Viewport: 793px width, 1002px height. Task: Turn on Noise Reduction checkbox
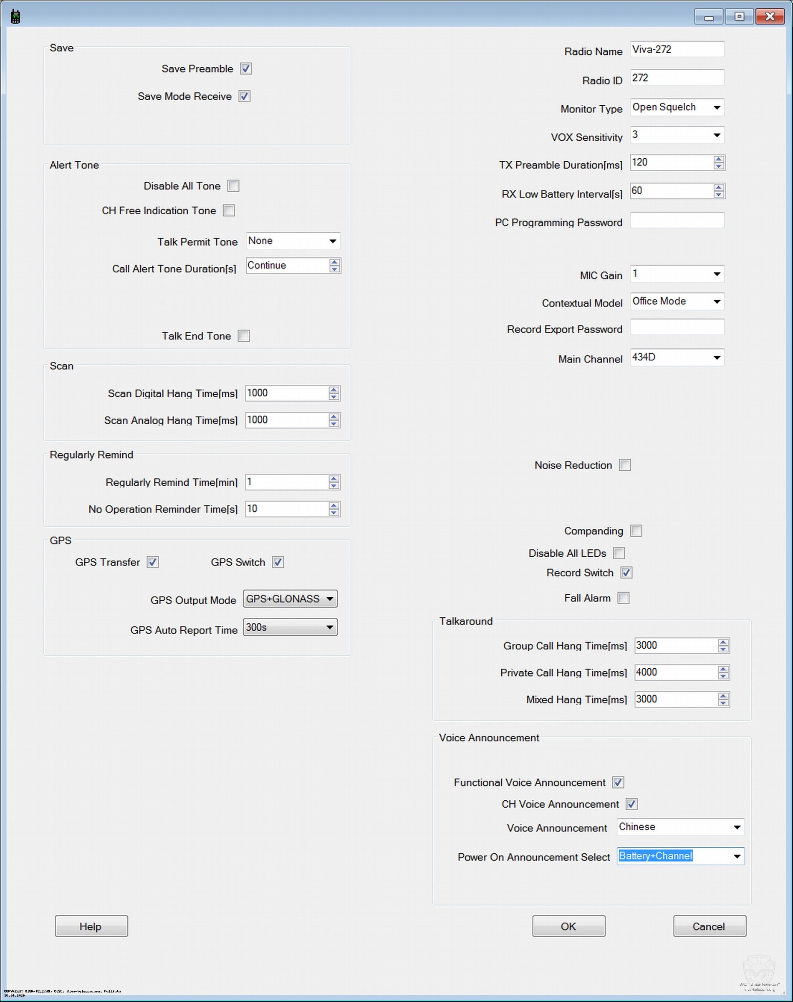click(624, 465)
